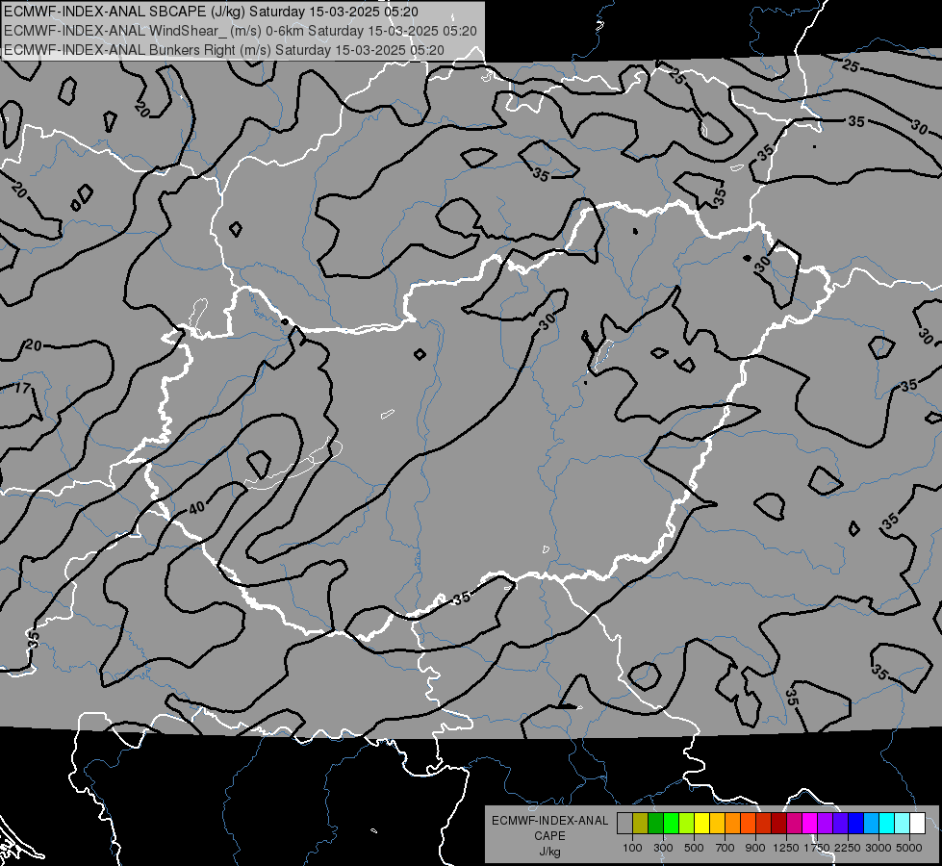Click the 40 contour label on the map
This screenshot has width=942, height=866.
(197, 508)
